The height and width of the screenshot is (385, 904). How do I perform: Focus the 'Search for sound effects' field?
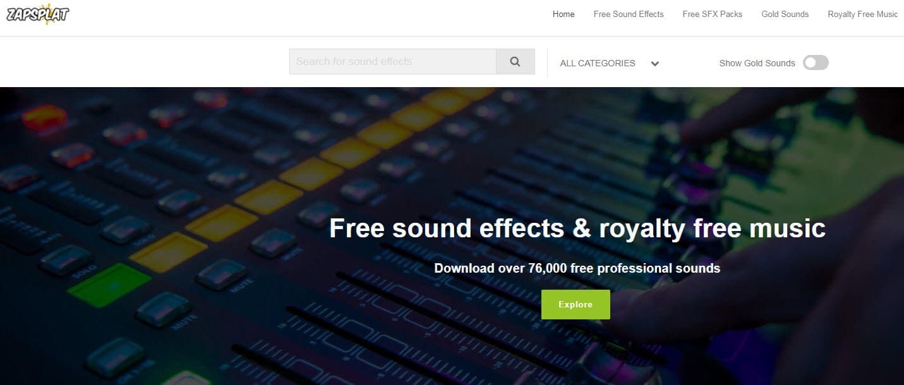(x=393, y=61)
